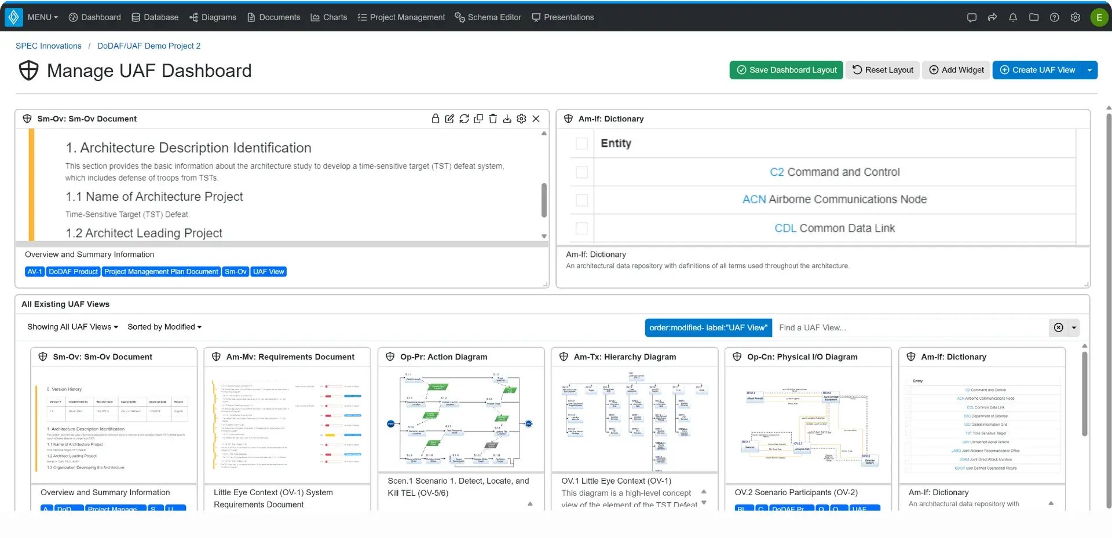Viewport: 1112px width, 538px height.
Task: Lock the Sm-Ov Document widget
Action: point(436,119)
